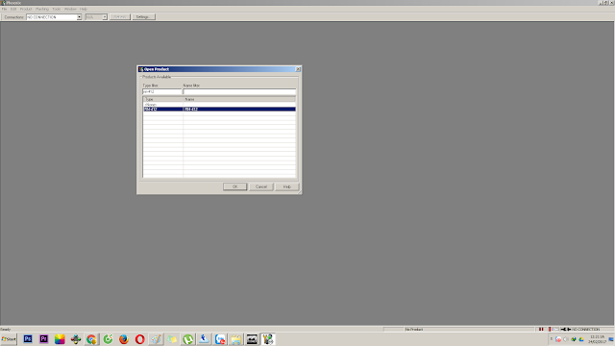
Task: Click the Name filter input field
Action: point(239,91)
